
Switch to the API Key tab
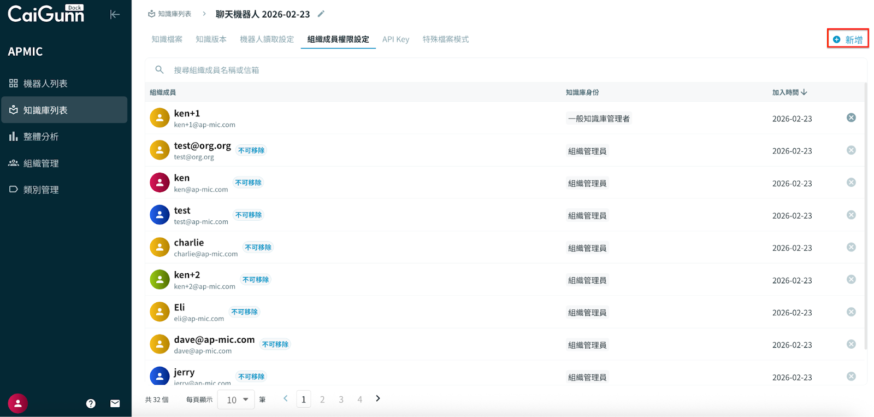point(395,39)
